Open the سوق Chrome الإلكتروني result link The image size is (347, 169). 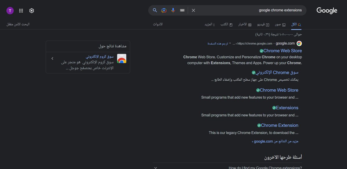pyautogui.click(x=277, y=73)
